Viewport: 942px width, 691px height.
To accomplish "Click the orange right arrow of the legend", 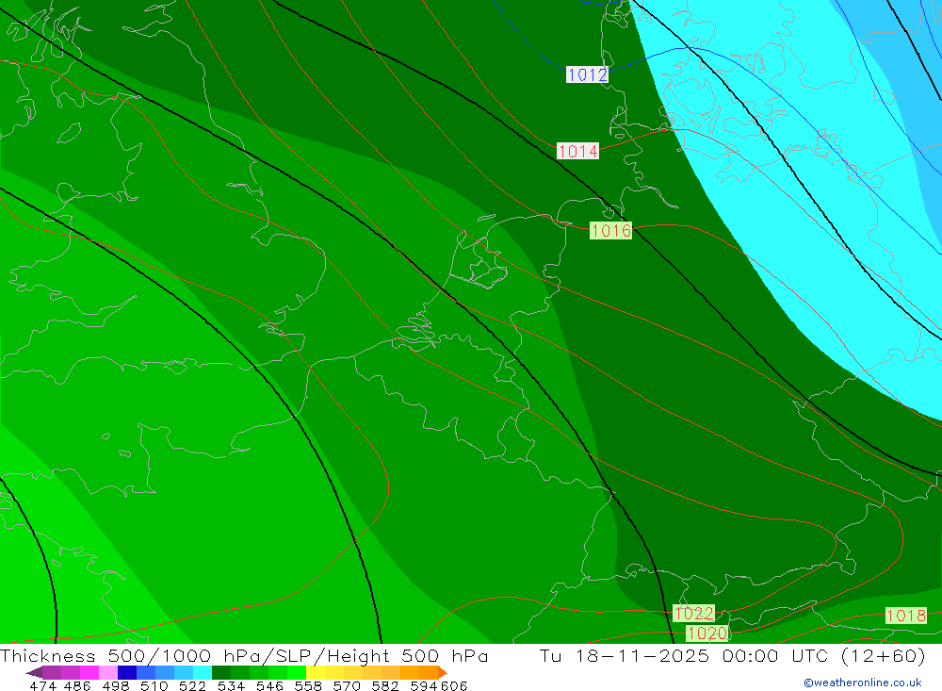I will tap(443, 672).
